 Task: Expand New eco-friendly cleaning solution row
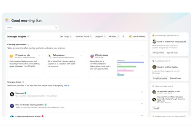142,104
